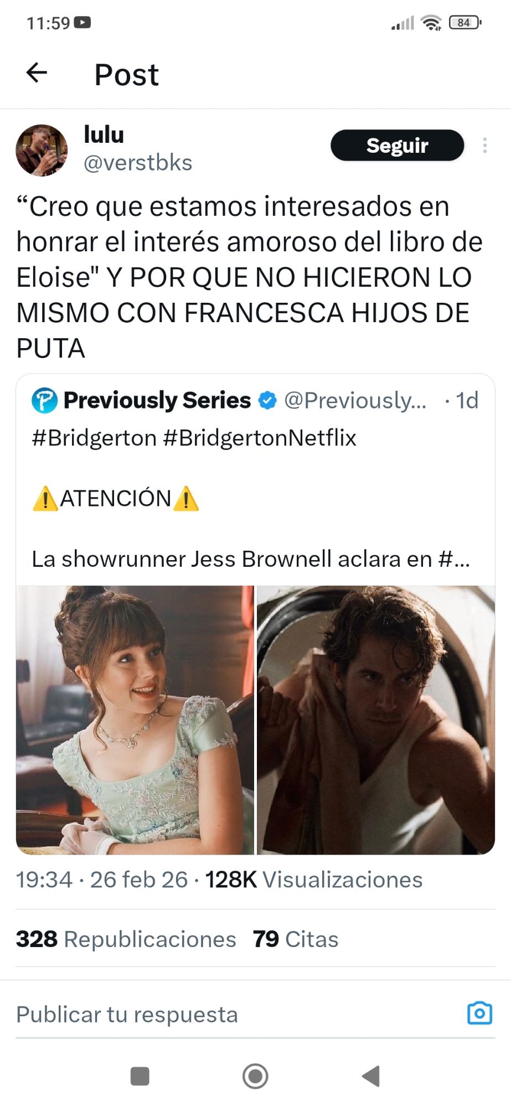Image resolution: width=511 pixels, height=1107 pixels.
Task: Tap the Android recent apps square
Action: [x=140, y=1076]
